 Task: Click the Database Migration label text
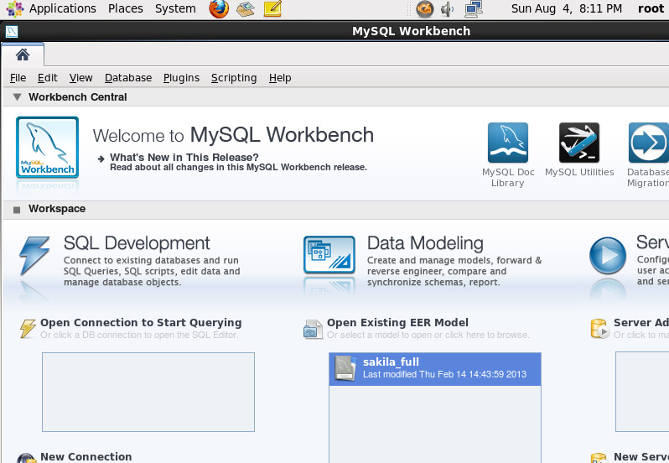tap(648, 178)
